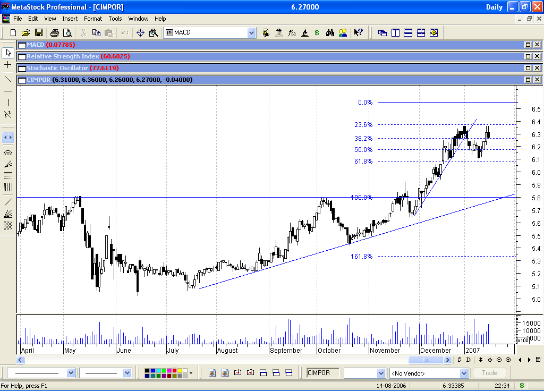The image size is (544, 391).
Task: Click the green dollar sign toolbar icon
Action: (x=317, y=32)
